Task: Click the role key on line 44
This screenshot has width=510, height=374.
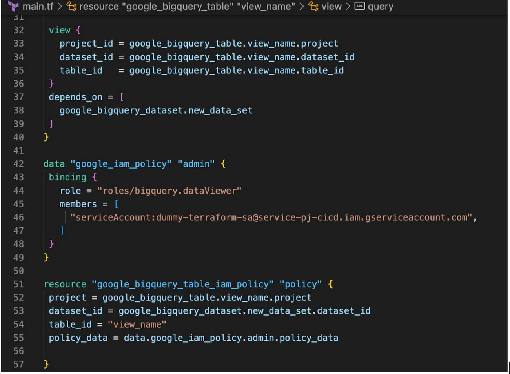Action: [x=70, y=191]
